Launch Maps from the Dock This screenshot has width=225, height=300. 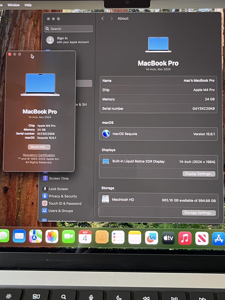click(36, 236)
